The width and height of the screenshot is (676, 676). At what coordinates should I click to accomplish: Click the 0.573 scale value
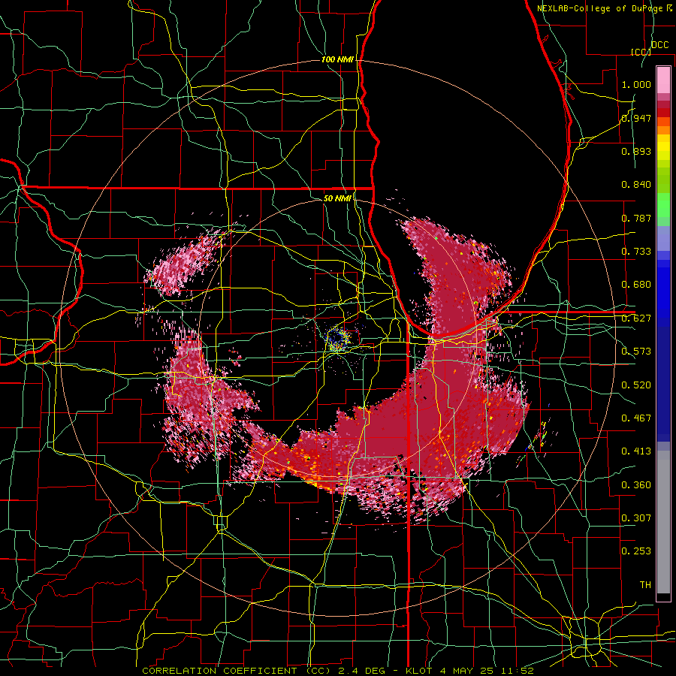point(636,352)
